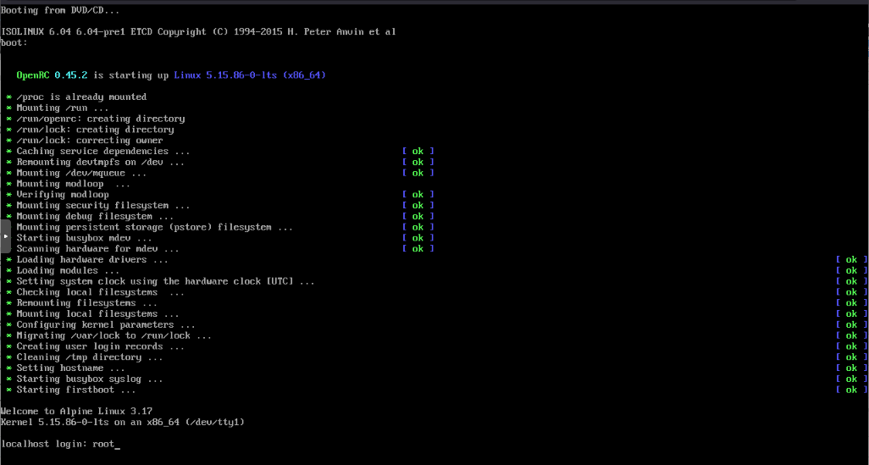
Task: Click the Mounting persistent storage (pstore) line
Action: click(154, 227)
